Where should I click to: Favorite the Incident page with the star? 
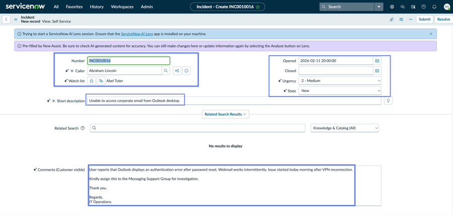(x=258, y=7)
